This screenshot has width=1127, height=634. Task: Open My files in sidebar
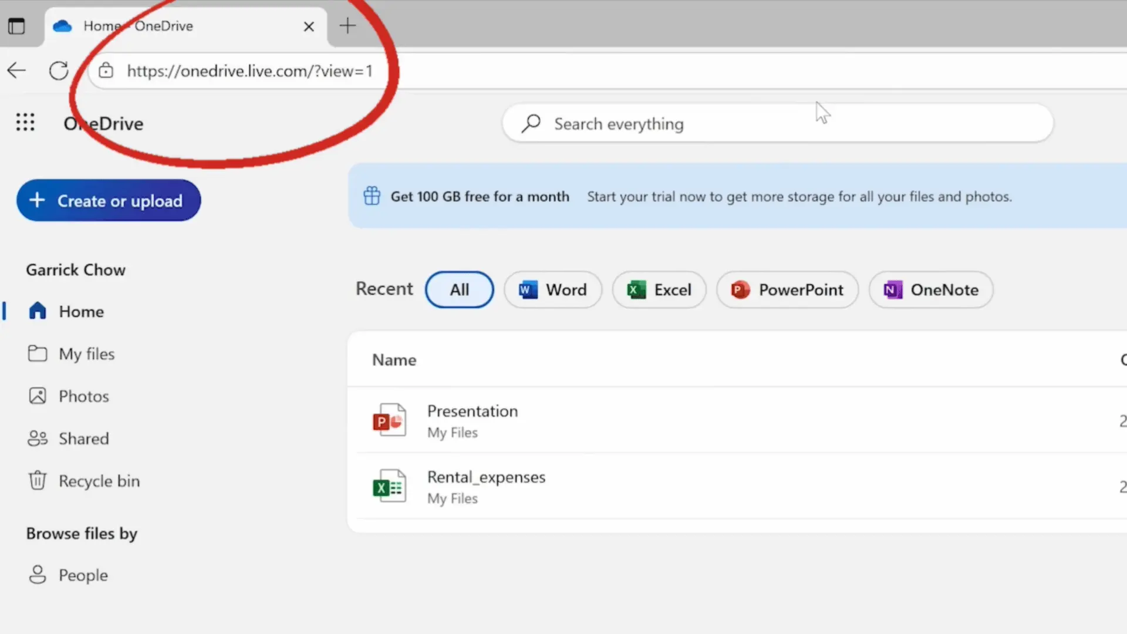[86, 354]
